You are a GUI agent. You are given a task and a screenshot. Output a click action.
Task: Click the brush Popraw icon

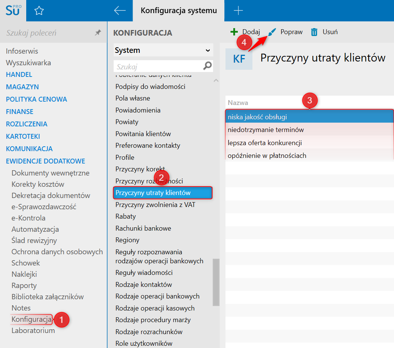[x=272, y=32]
